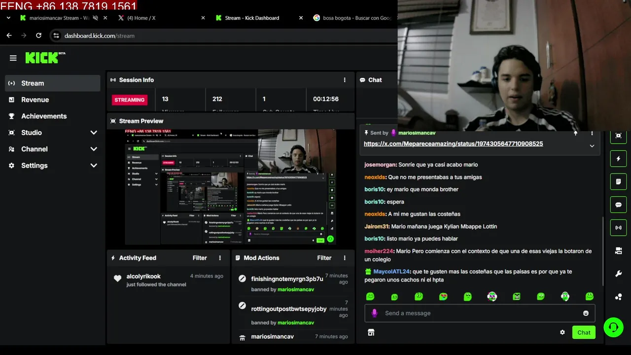The image size is (631, 355).
Task: Open the camera icon in right sidebar
Action: pyautogui.click(x=619, y=251)
